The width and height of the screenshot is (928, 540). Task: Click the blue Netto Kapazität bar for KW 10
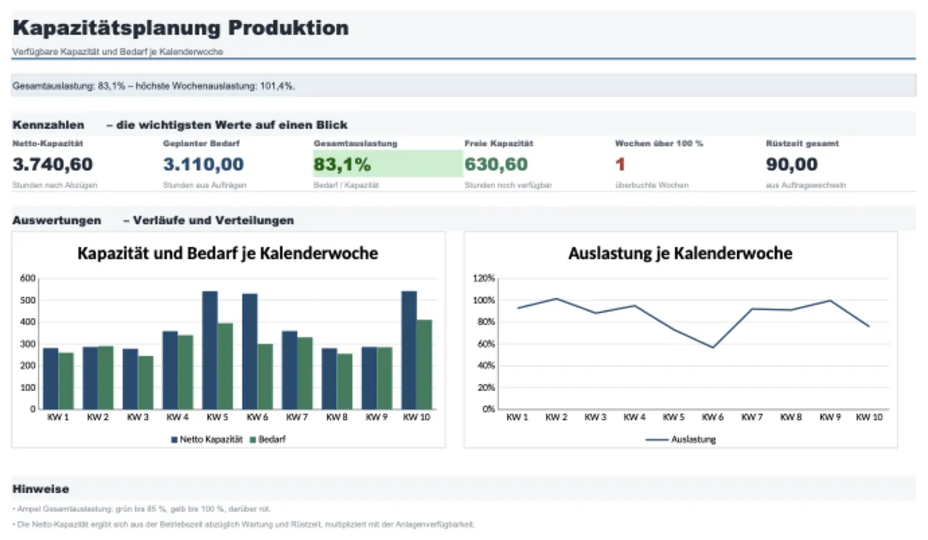[409, 350]
